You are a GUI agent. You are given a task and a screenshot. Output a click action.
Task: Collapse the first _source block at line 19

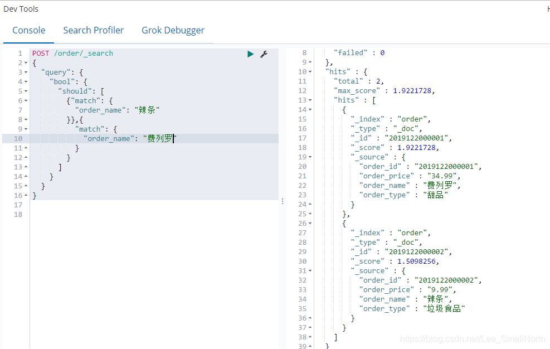pos(310,157)
